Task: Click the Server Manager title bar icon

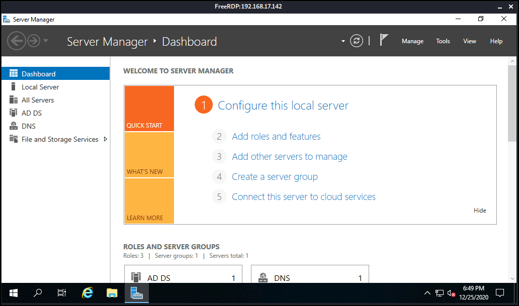Action: click(x=7, y=20)
